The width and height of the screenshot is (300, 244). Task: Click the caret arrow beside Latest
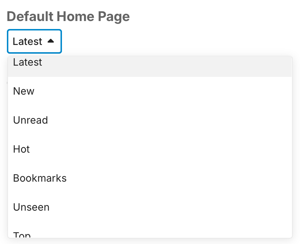[x=51, y=41]
